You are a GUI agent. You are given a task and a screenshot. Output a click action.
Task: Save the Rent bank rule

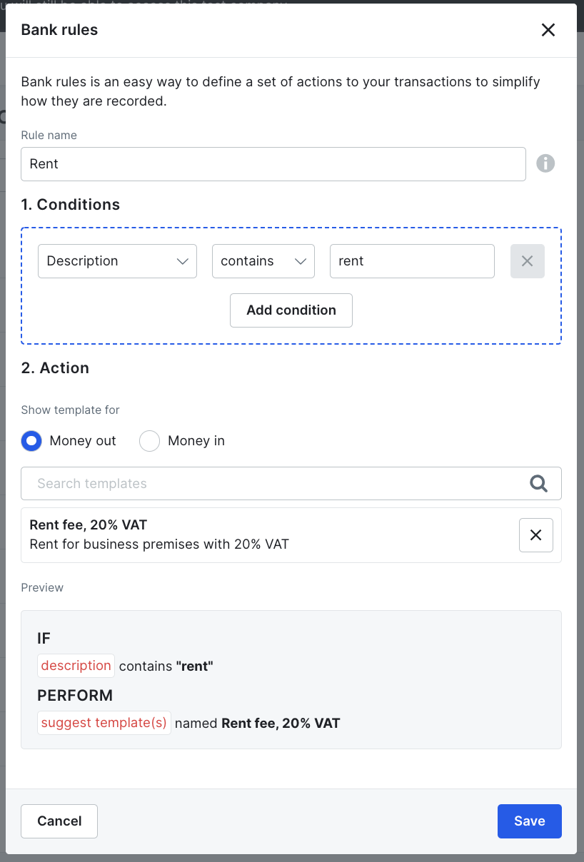529,821
